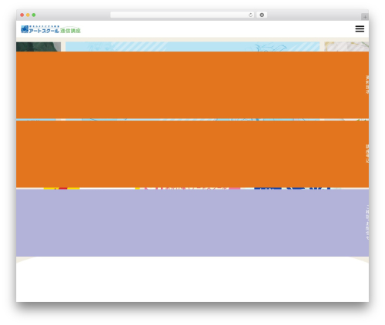
Task: Click the browser address bar
Action: click(x=182, y=15)
